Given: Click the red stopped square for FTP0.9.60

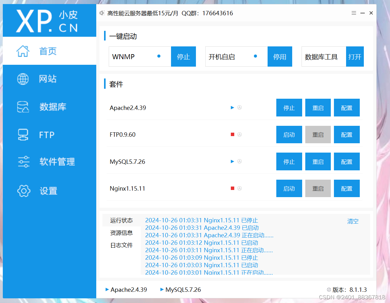Looking at the screenshot, I should point(232,135).
